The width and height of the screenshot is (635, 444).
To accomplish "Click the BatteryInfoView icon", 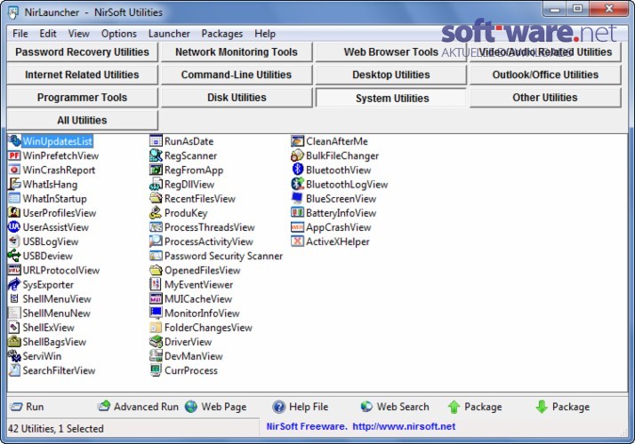I will tap(298, 213).
